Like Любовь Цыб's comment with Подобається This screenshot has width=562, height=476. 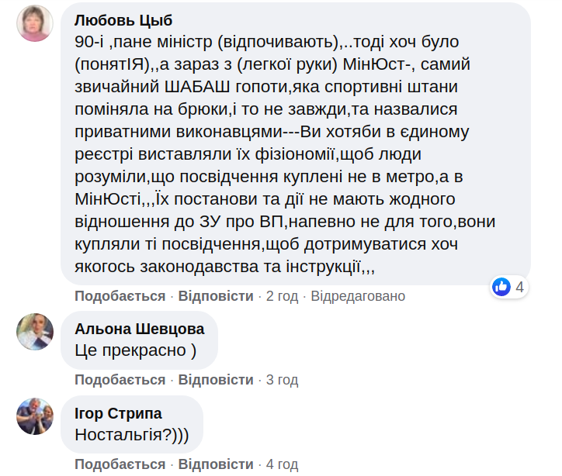(120, 296)
